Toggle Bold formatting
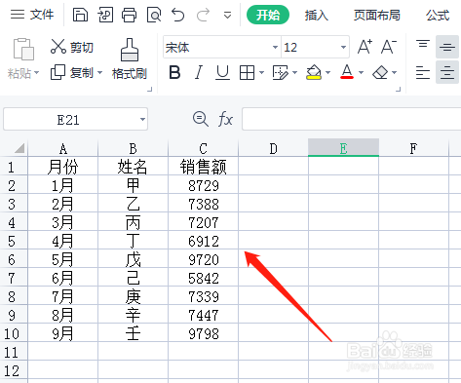Viewport: 461px width, 383px height. [x=174, y=72]
